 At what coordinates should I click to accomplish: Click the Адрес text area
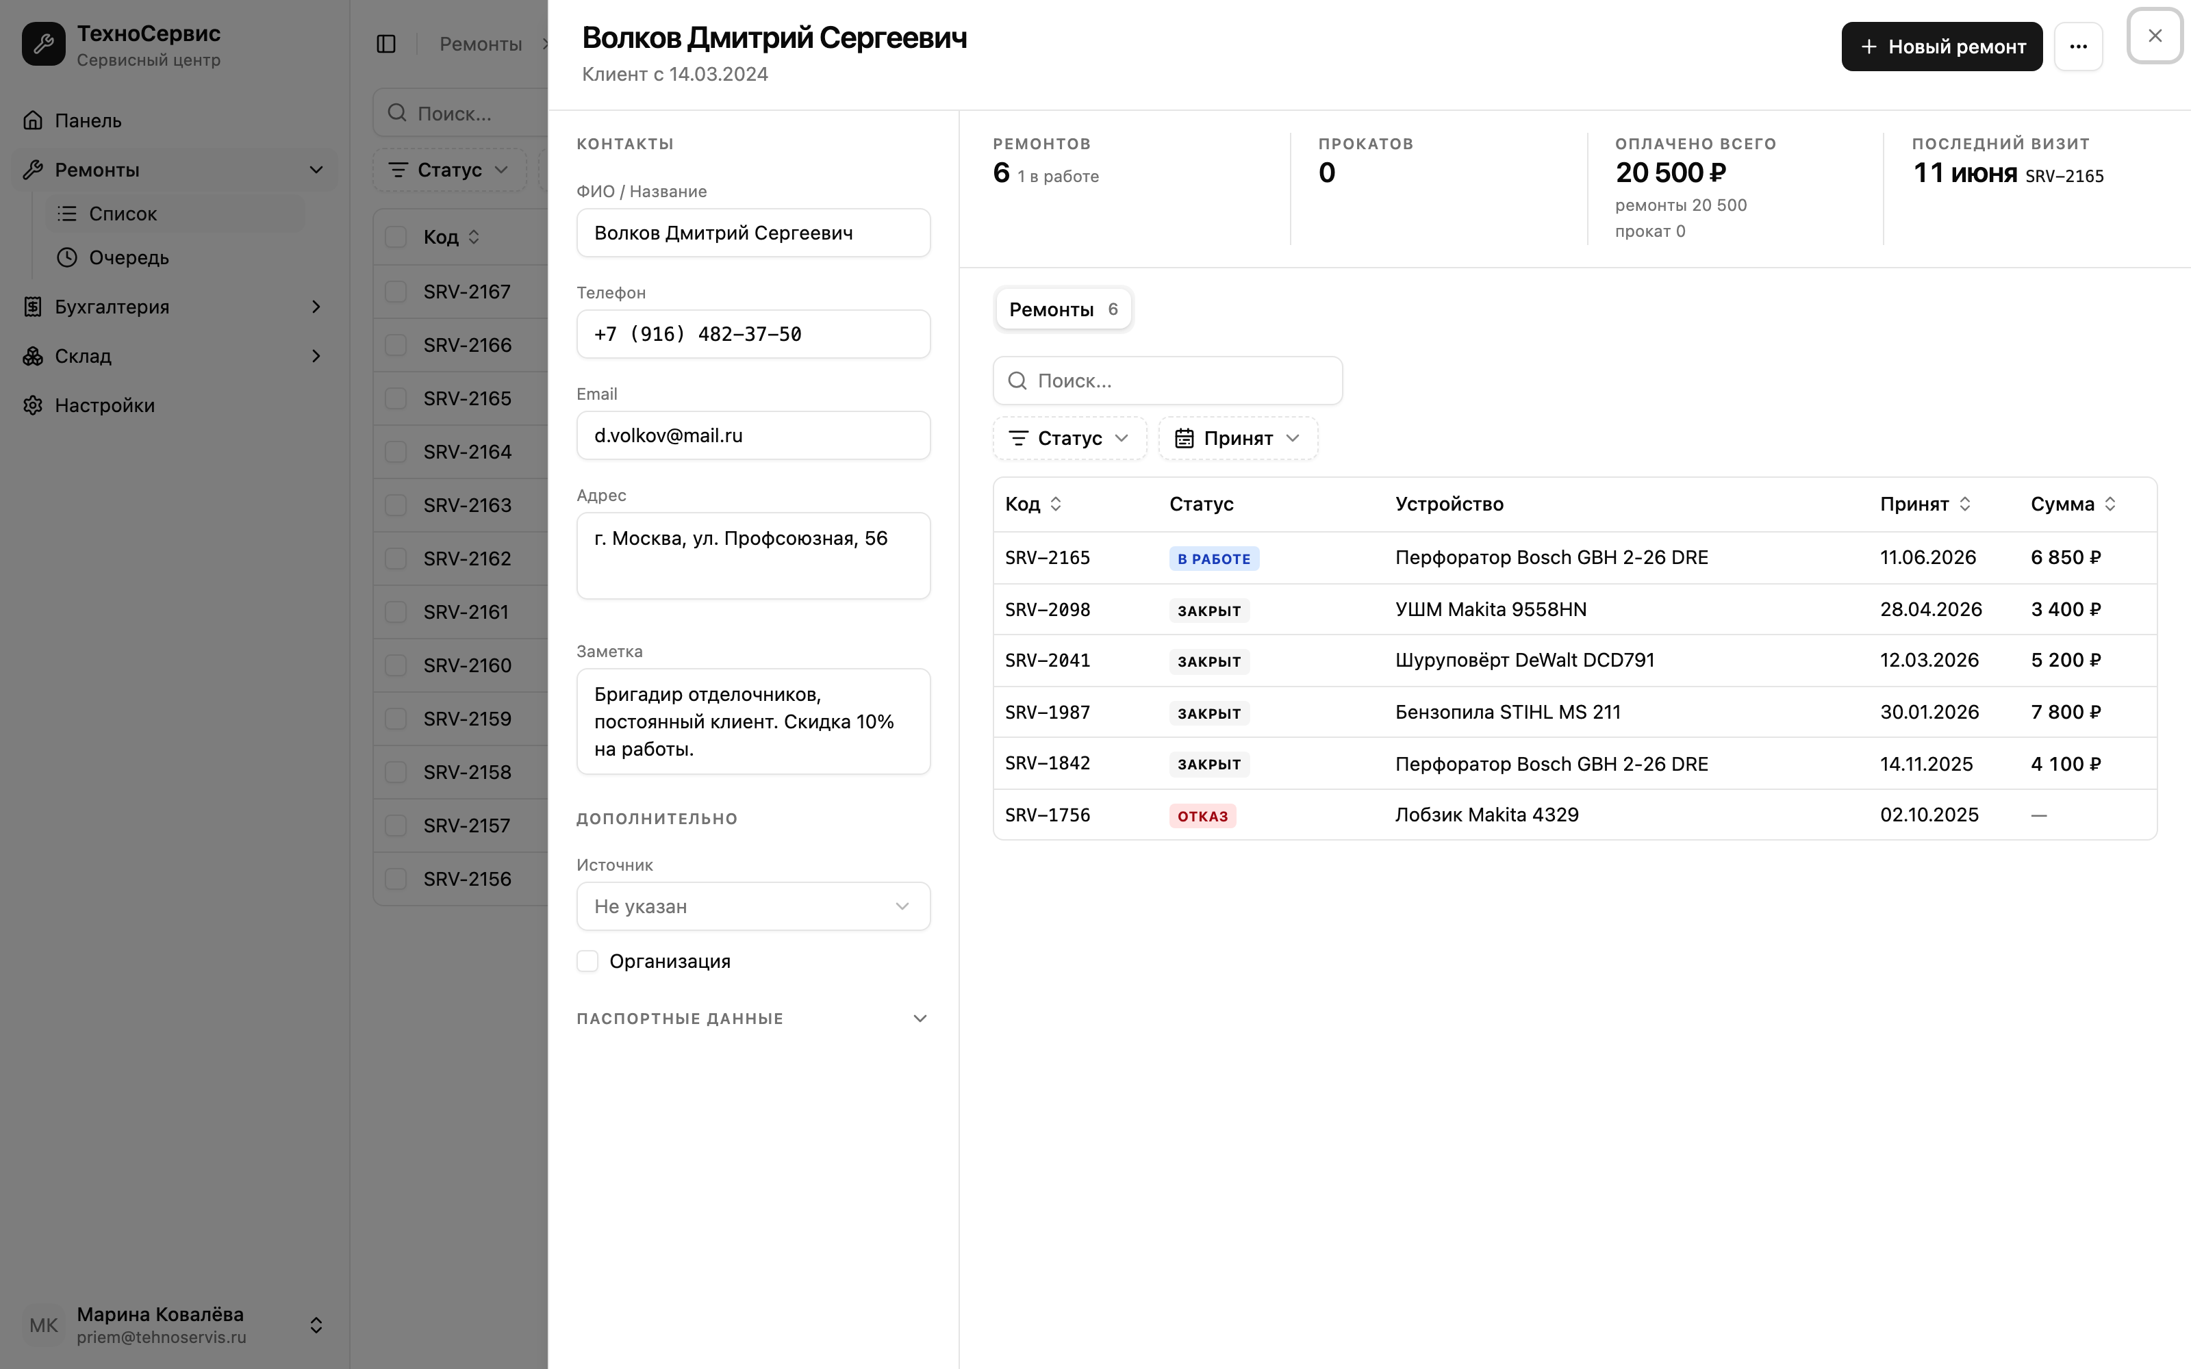pyautogui.click(x=753, y=556)
